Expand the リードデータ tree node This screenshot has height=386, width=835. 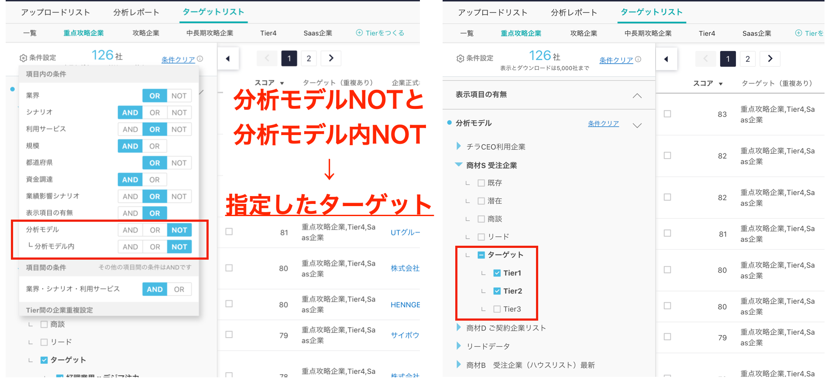point(458,346)
